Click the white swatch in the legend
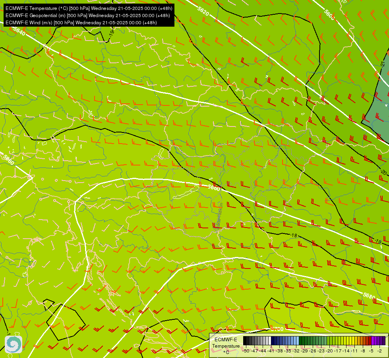 coord(270,341)
